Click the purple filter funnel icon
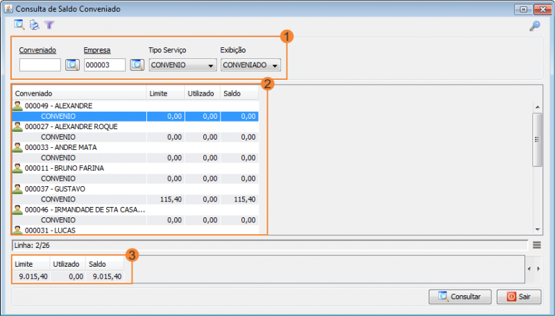555x316 pixels. pos(49,25)
